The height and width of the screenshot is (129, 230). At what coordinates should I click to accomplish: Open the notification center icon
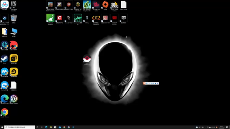[227, 127]
